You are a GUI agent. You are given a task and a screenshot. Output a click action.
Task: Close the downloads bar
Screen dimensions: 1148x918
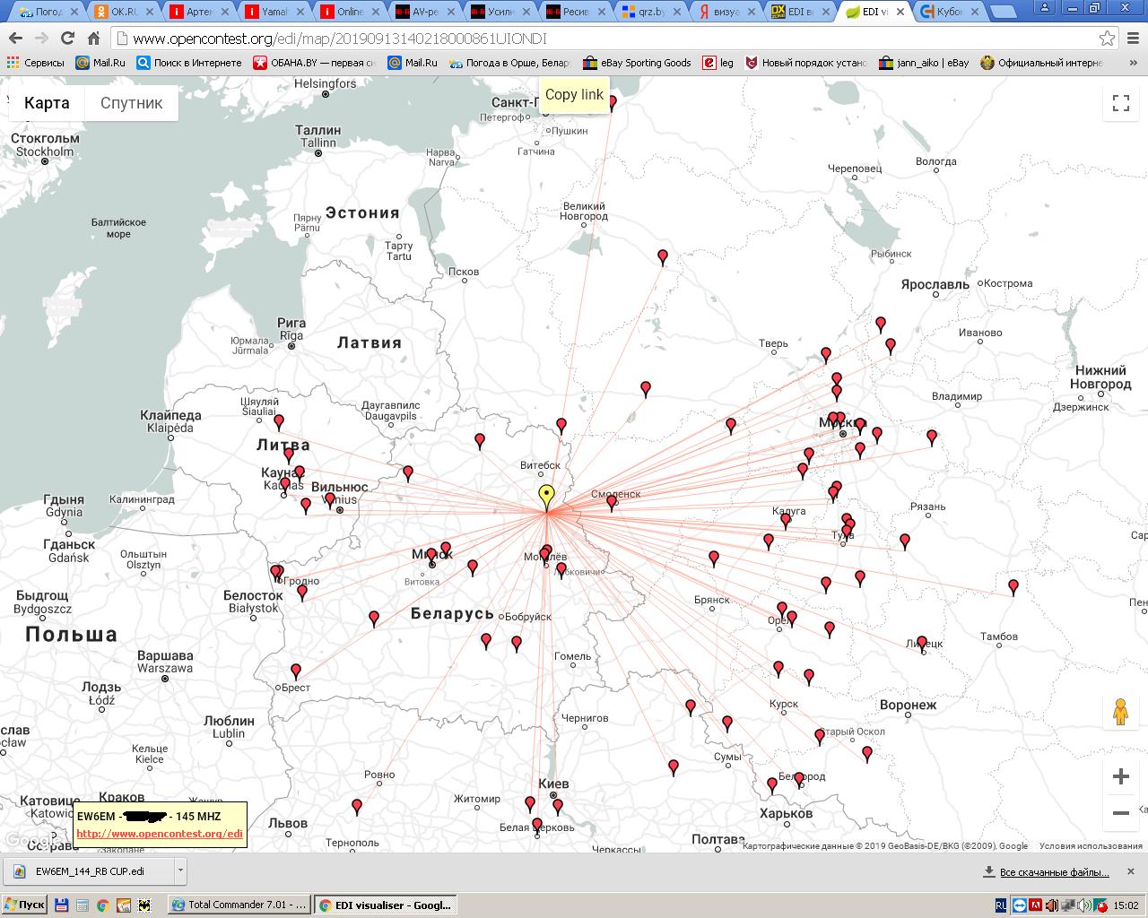click(1131, 870)
